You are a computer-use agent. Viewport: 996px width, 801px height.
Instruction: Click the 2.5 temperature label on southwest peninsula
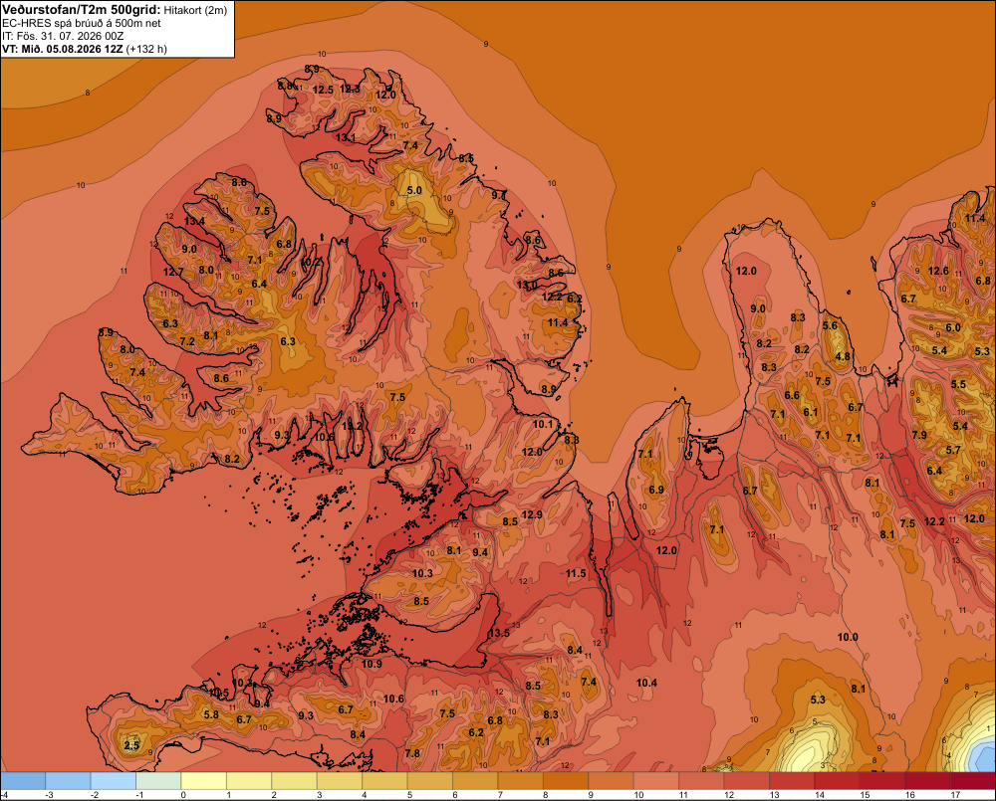pyautogui.click(x=131, y=745)
